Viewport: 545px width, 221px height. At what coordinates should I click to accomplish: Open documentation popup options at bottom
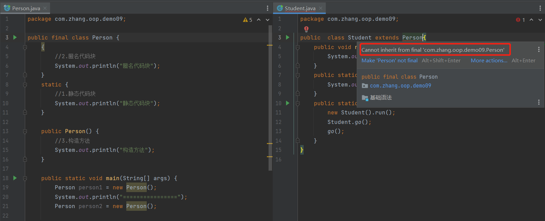(x=539, y=102)
